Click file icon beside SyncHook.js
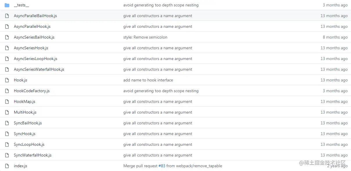Image resolution: width=351 pixels, height=171 pixels. pyautogui.click(x=7, y=134)
